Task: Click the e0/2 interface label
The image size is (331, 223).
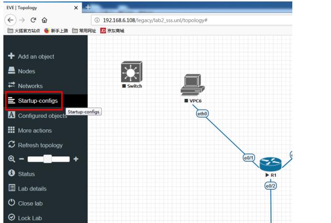Action: pos(271,186)
